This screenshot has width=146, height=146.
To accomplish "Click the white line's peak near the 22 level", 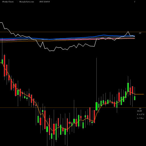I will [x=128, y=32].
